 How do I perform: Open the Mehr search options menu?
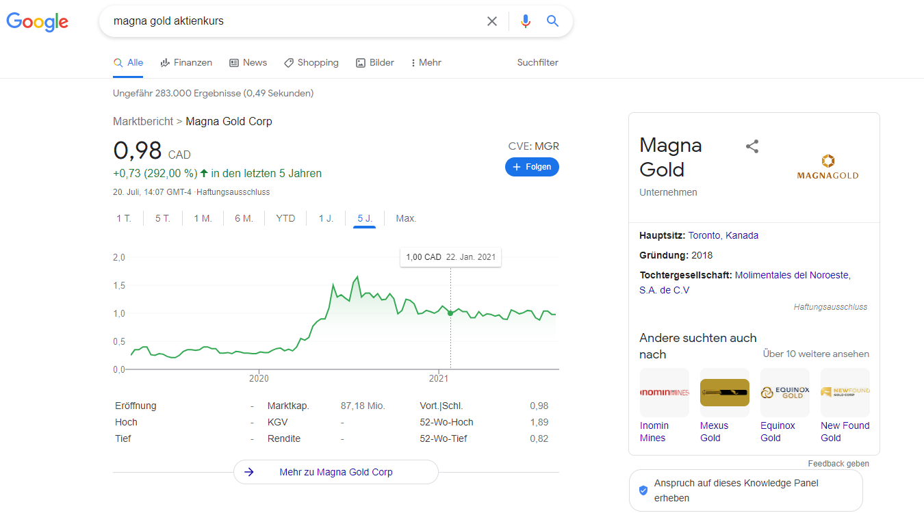coord(426,63)
